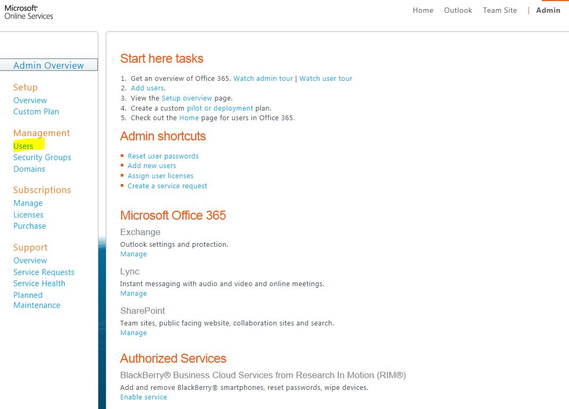Screen dimensions: 569x409
Task: Click the Lync subheading
Action: click(130, 271)
